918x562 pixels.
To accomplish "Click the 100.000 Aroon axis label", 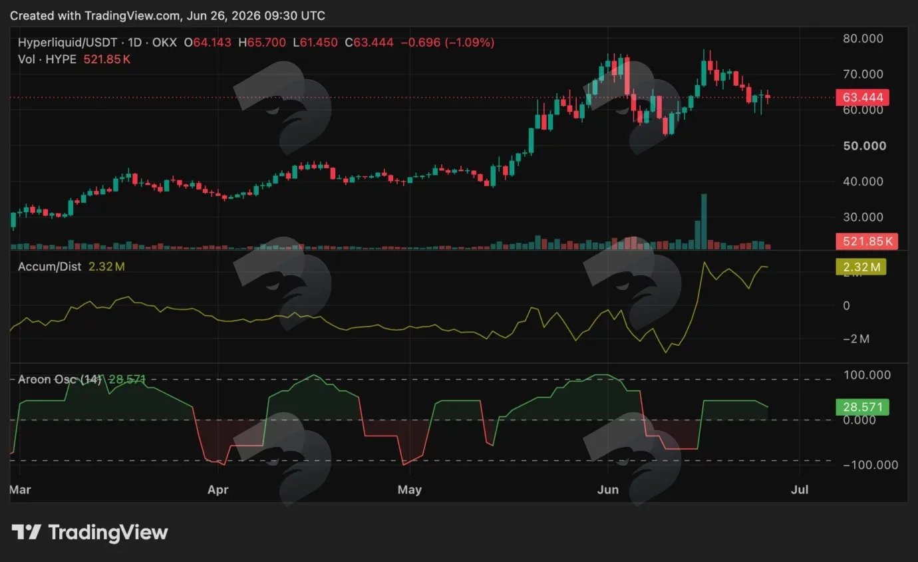I will click(867, 375).
